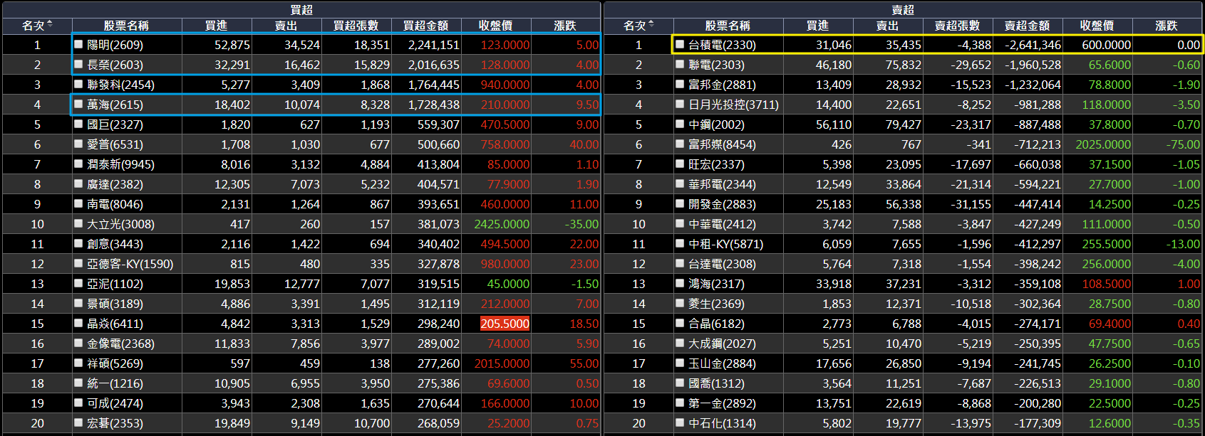
Task: Click 股票名稱 header in 買超 table
Action: tap(127, 26)
